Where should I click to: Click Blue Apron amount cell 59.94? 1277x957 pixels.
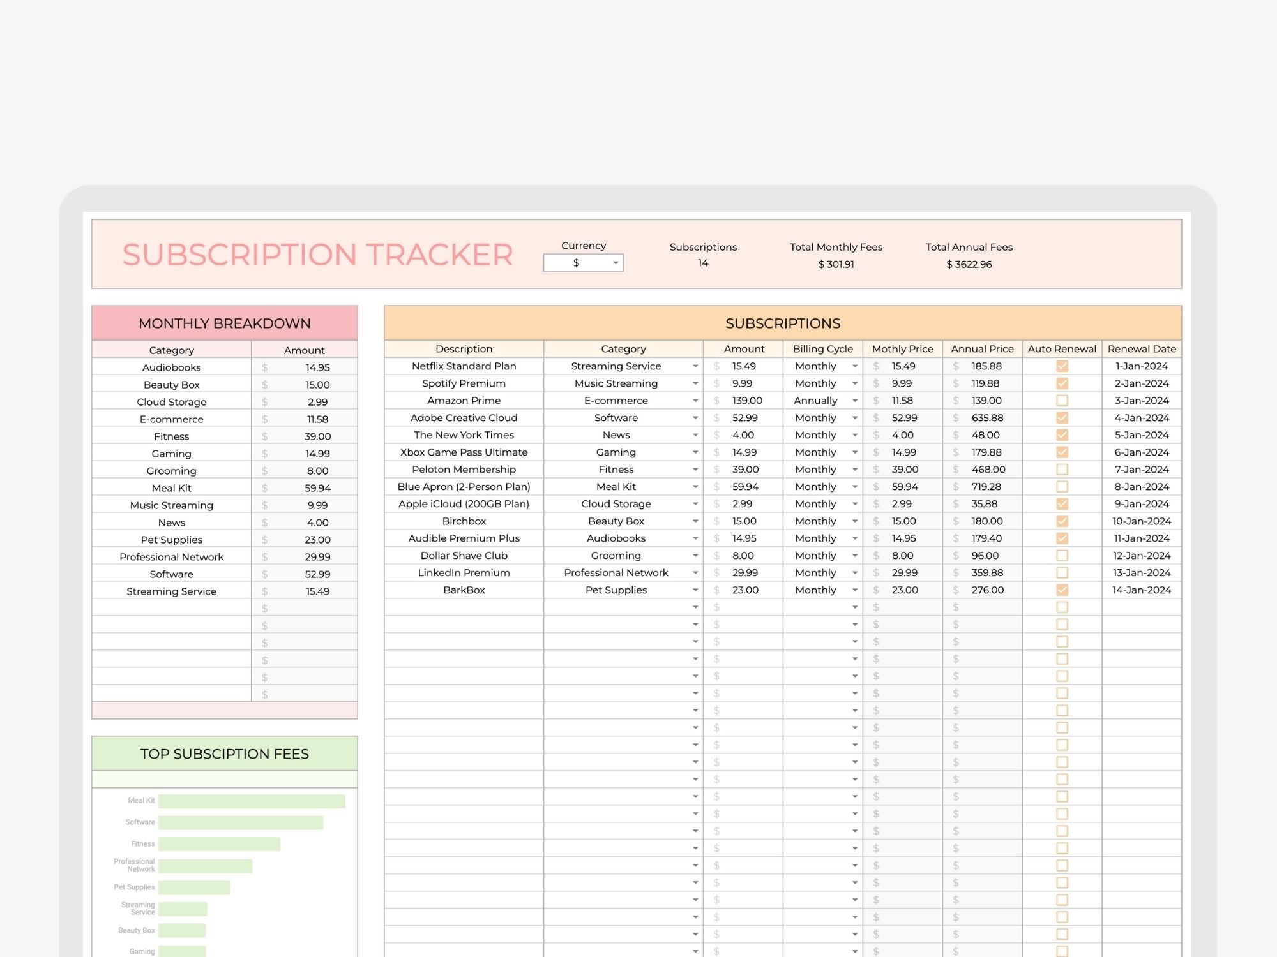[744, 487]
